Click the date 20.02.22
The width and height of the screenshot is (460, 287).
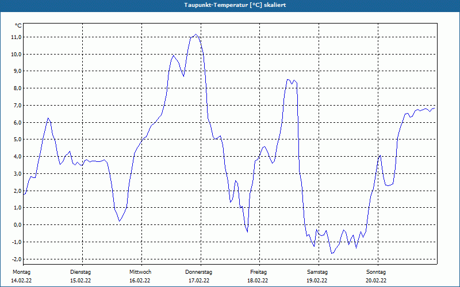click(x=376, y=281)
